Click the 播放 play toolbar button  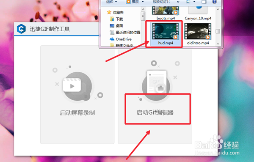133,2
